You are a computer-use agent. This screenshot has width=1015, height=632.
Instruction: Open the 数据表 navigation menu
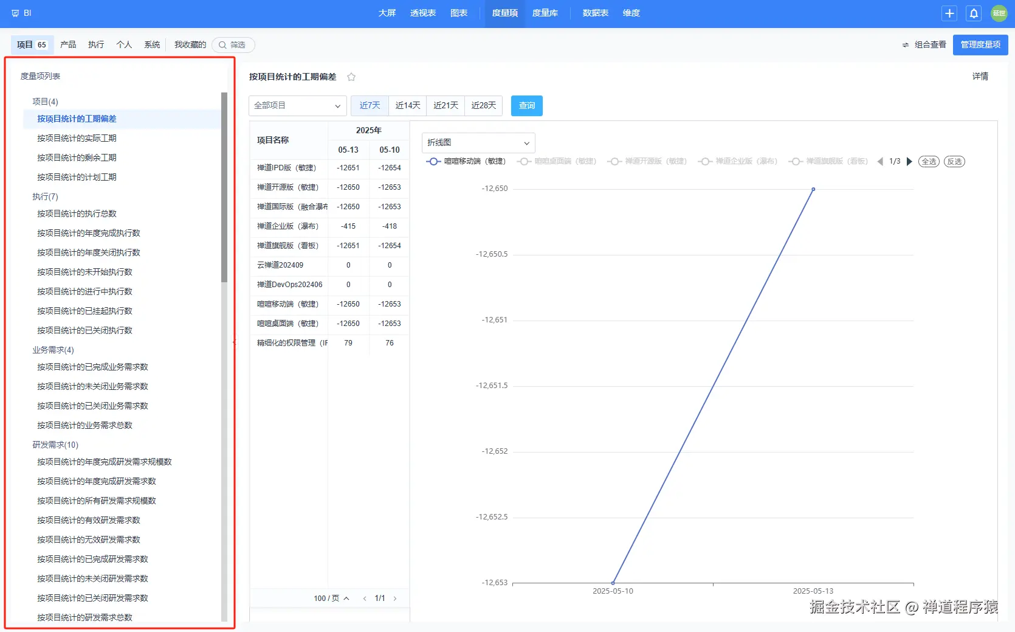click(x=596, y=13)
